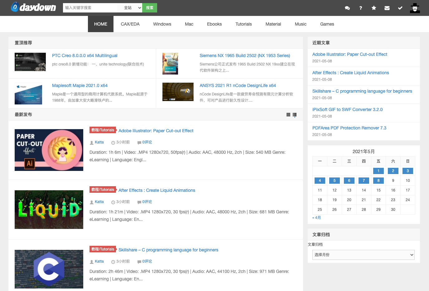Select calendar day 4
429x291 pixels.
[x=320, y=181]
